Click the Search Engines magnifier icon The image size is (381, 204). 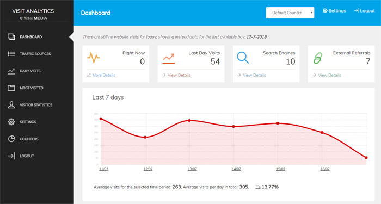(243, 58)
